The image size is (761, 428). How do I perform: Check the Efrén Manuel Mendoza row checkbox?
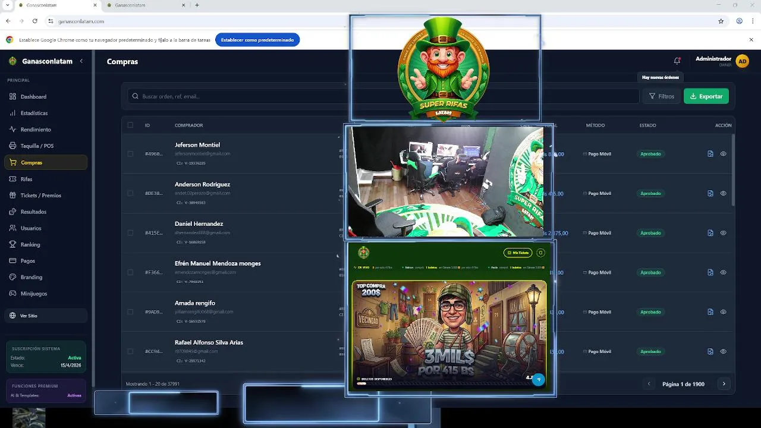click(x=130, y=272)
